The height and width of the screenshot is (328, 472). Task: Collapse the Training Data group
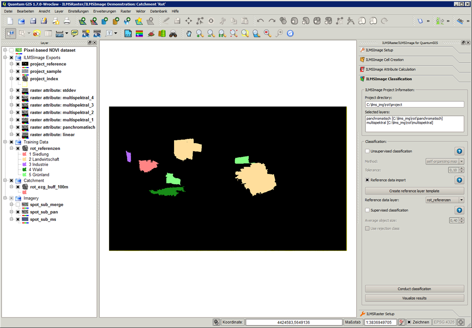pos(5,142)
